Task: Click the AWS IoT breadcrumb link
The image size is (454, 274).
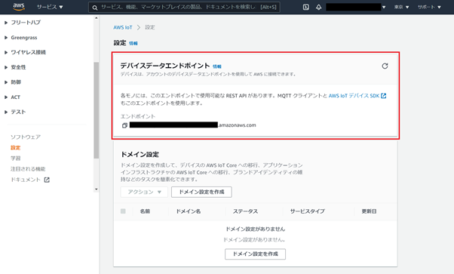Action: click(x=123, y=27)
